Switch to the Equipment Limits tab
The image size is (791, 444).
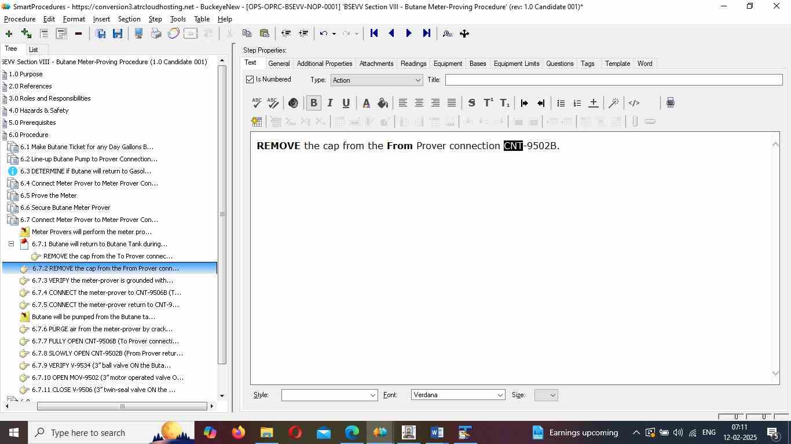(517, 64)
